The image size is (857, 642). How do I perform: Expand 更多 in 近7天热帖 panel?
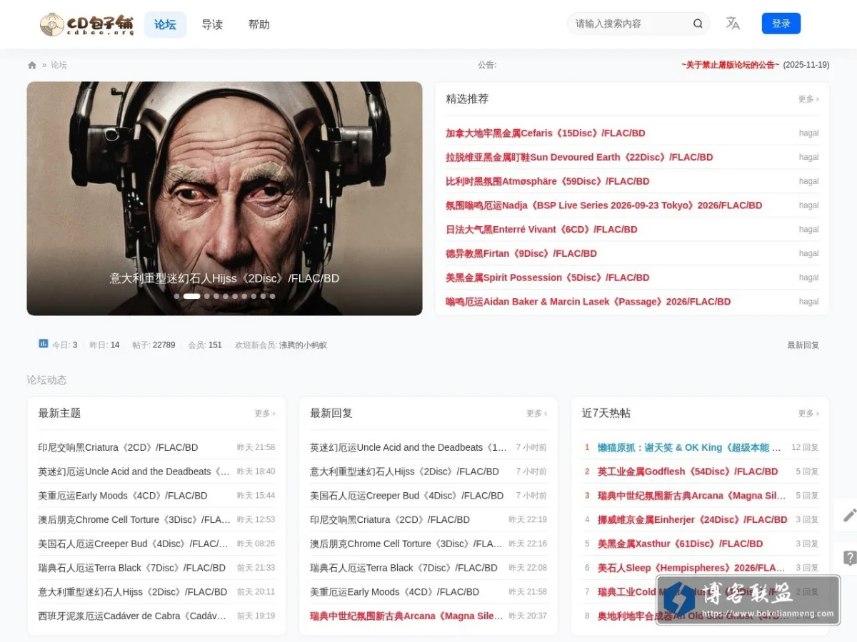808,414
